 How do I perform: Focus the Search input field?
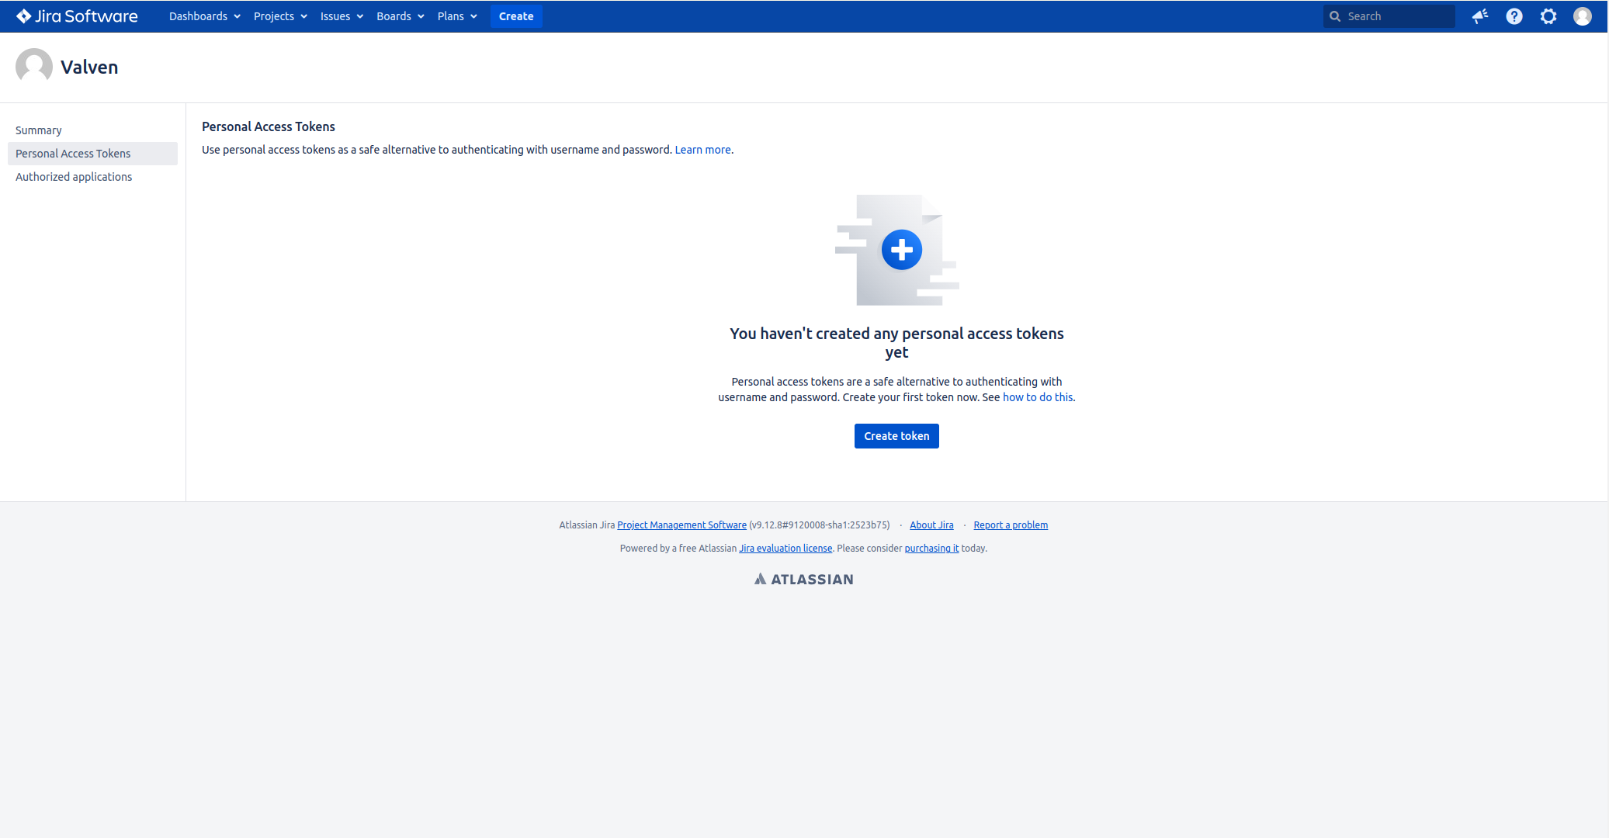point(1389,16)
